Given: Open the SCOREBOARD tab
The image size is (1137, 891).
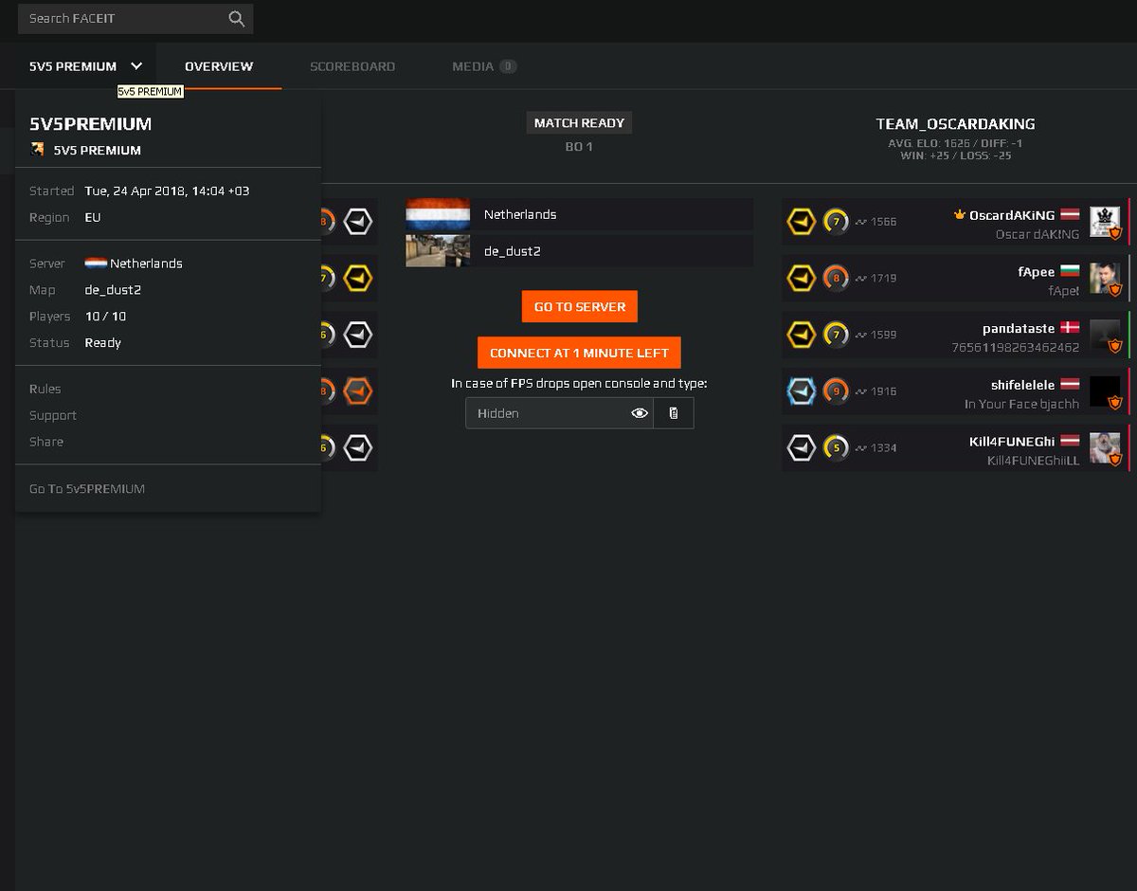Looking at the screenshot, I should (x=352, y=66).
